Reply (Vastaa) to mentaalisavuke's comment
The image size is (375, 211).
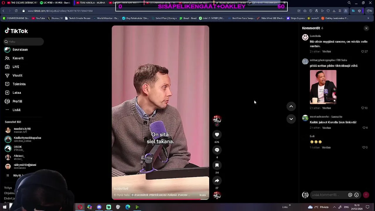[326, 128]
